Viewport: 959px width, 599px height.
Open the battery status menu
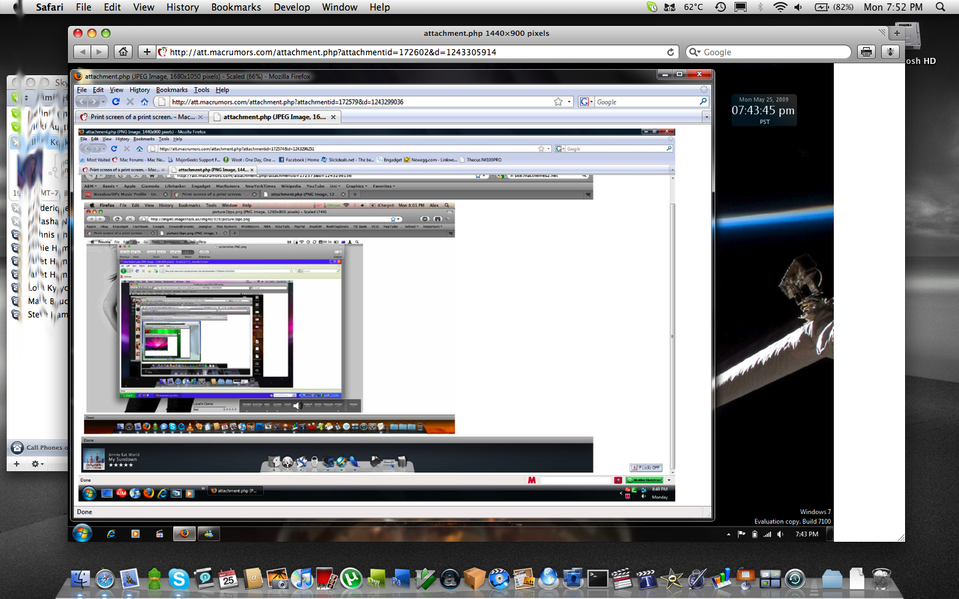[834, 7]
